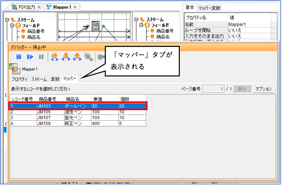Close the PDF出力 tab
Viewport: 282px width, 185px height.
point(39,7)
